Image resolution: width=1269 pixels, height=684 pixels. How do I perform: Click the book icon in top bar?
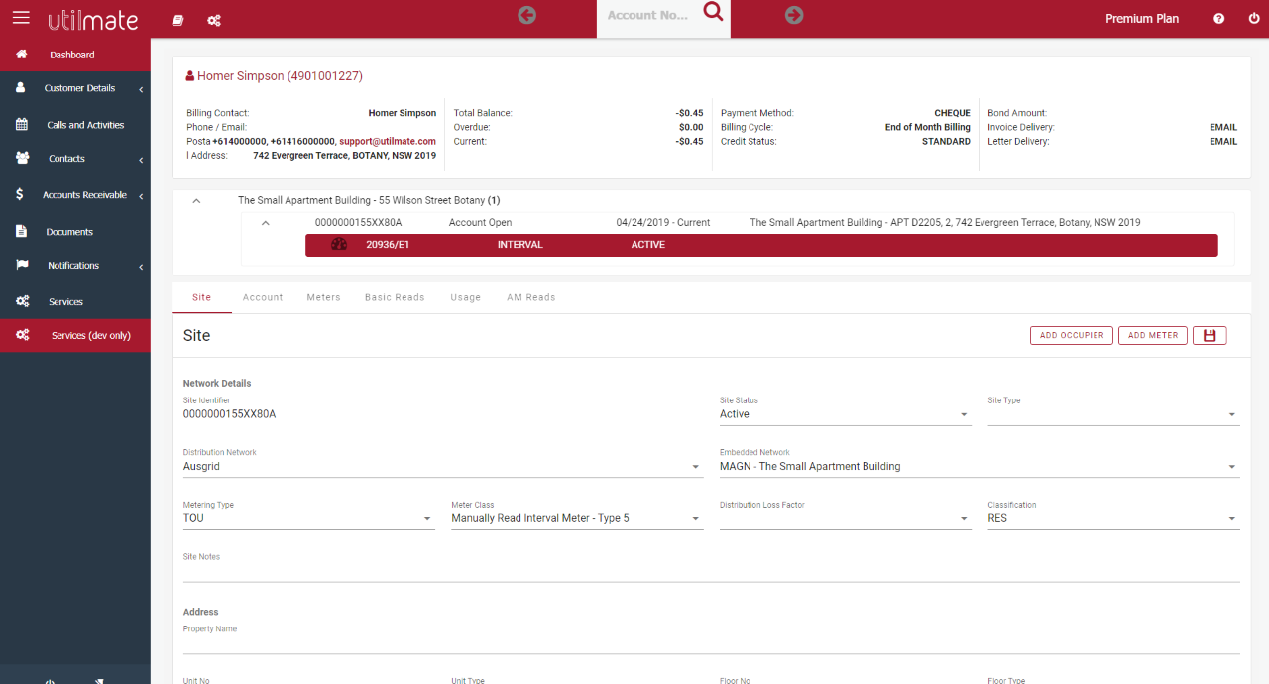(x=178, y=20)
